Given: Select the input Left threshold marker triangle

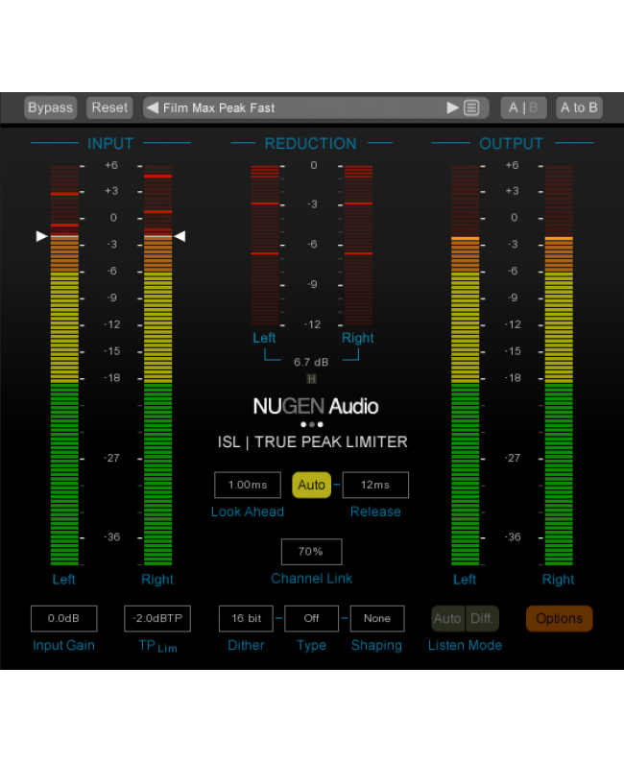Looking at the screenshot, I should point(42,236).
